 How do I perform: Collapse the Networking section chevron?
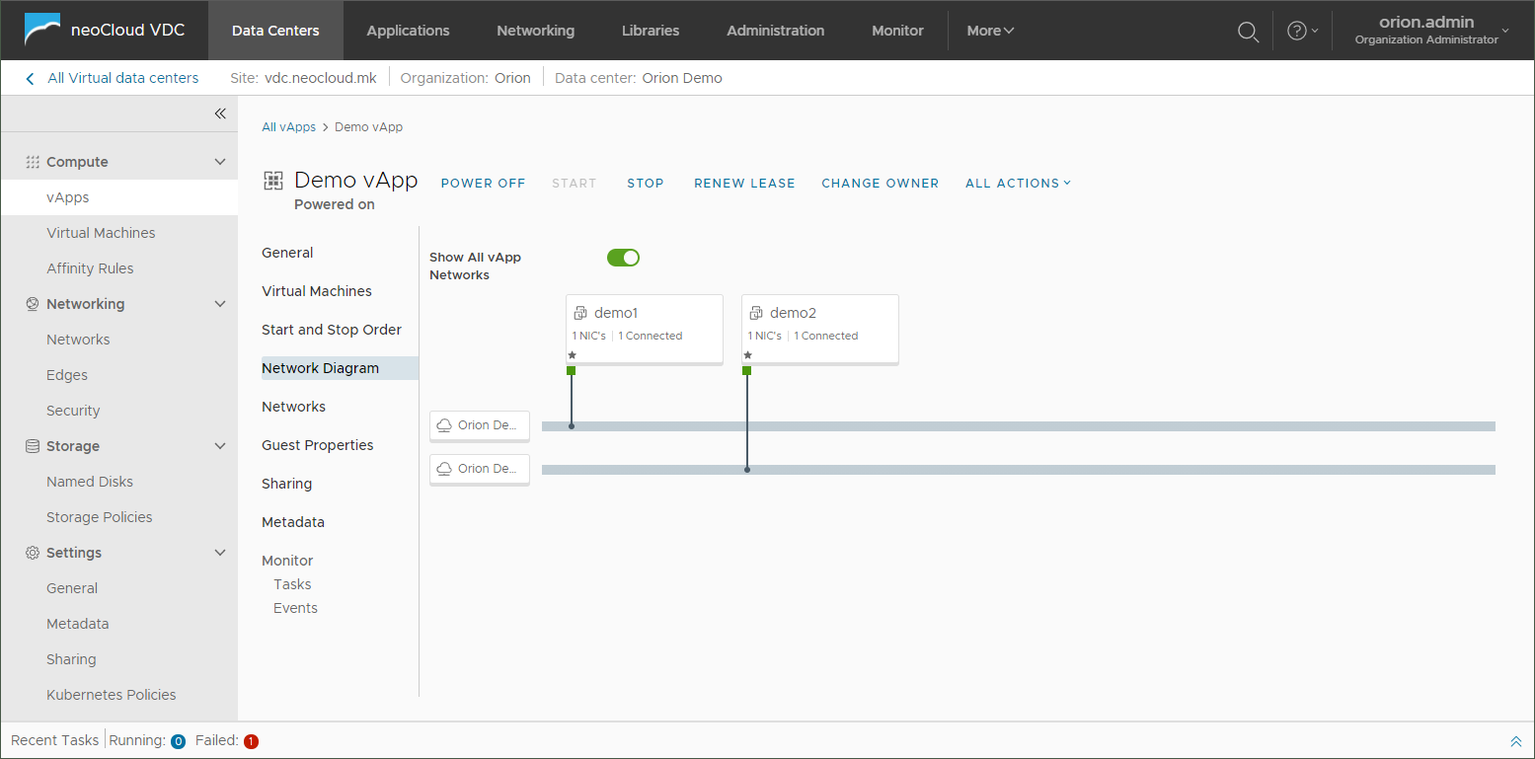point(220,304)
